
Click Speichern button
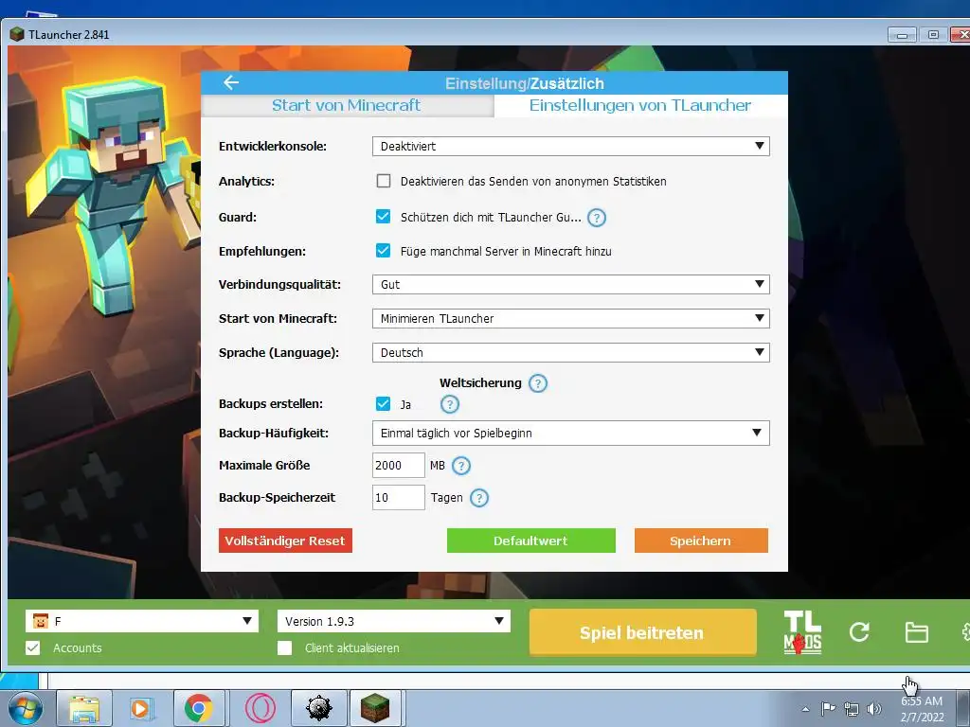[x=701, y=541]
